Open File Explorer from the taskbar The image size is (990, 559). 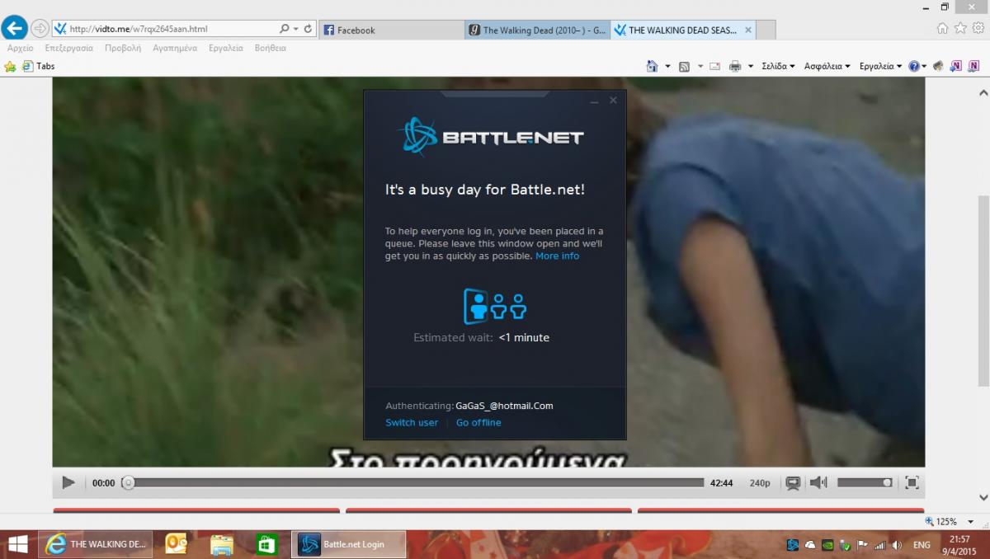[x=222, y=544]
